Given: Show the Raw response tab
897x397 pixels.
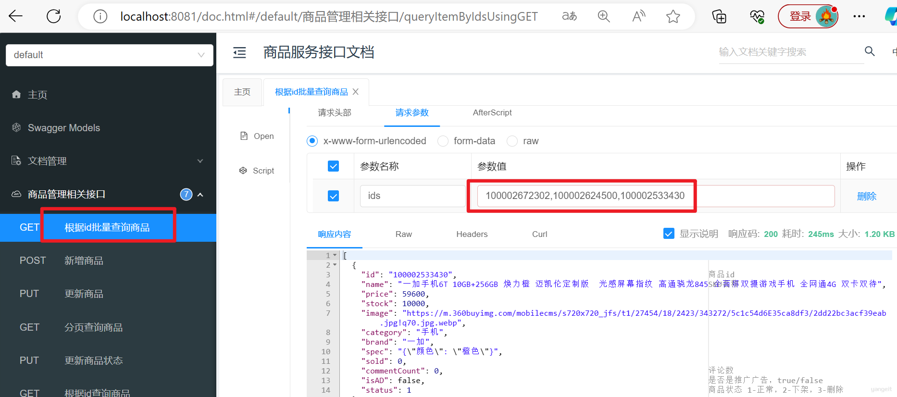Looking at the screenshot, I should [x=404, y=234].
